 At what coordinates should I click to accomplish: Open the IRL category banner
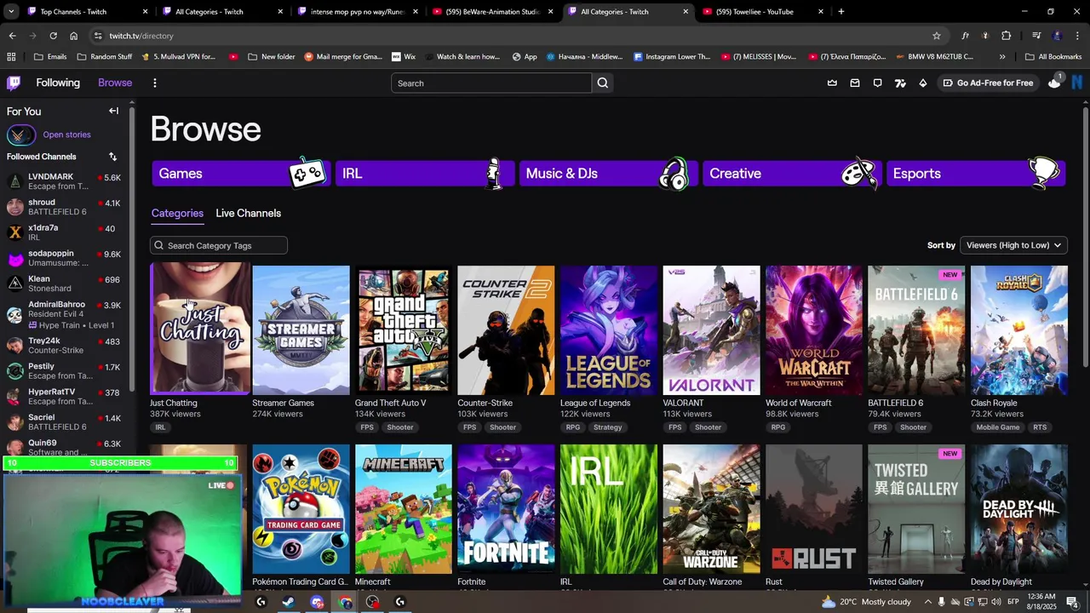(424, 173)
